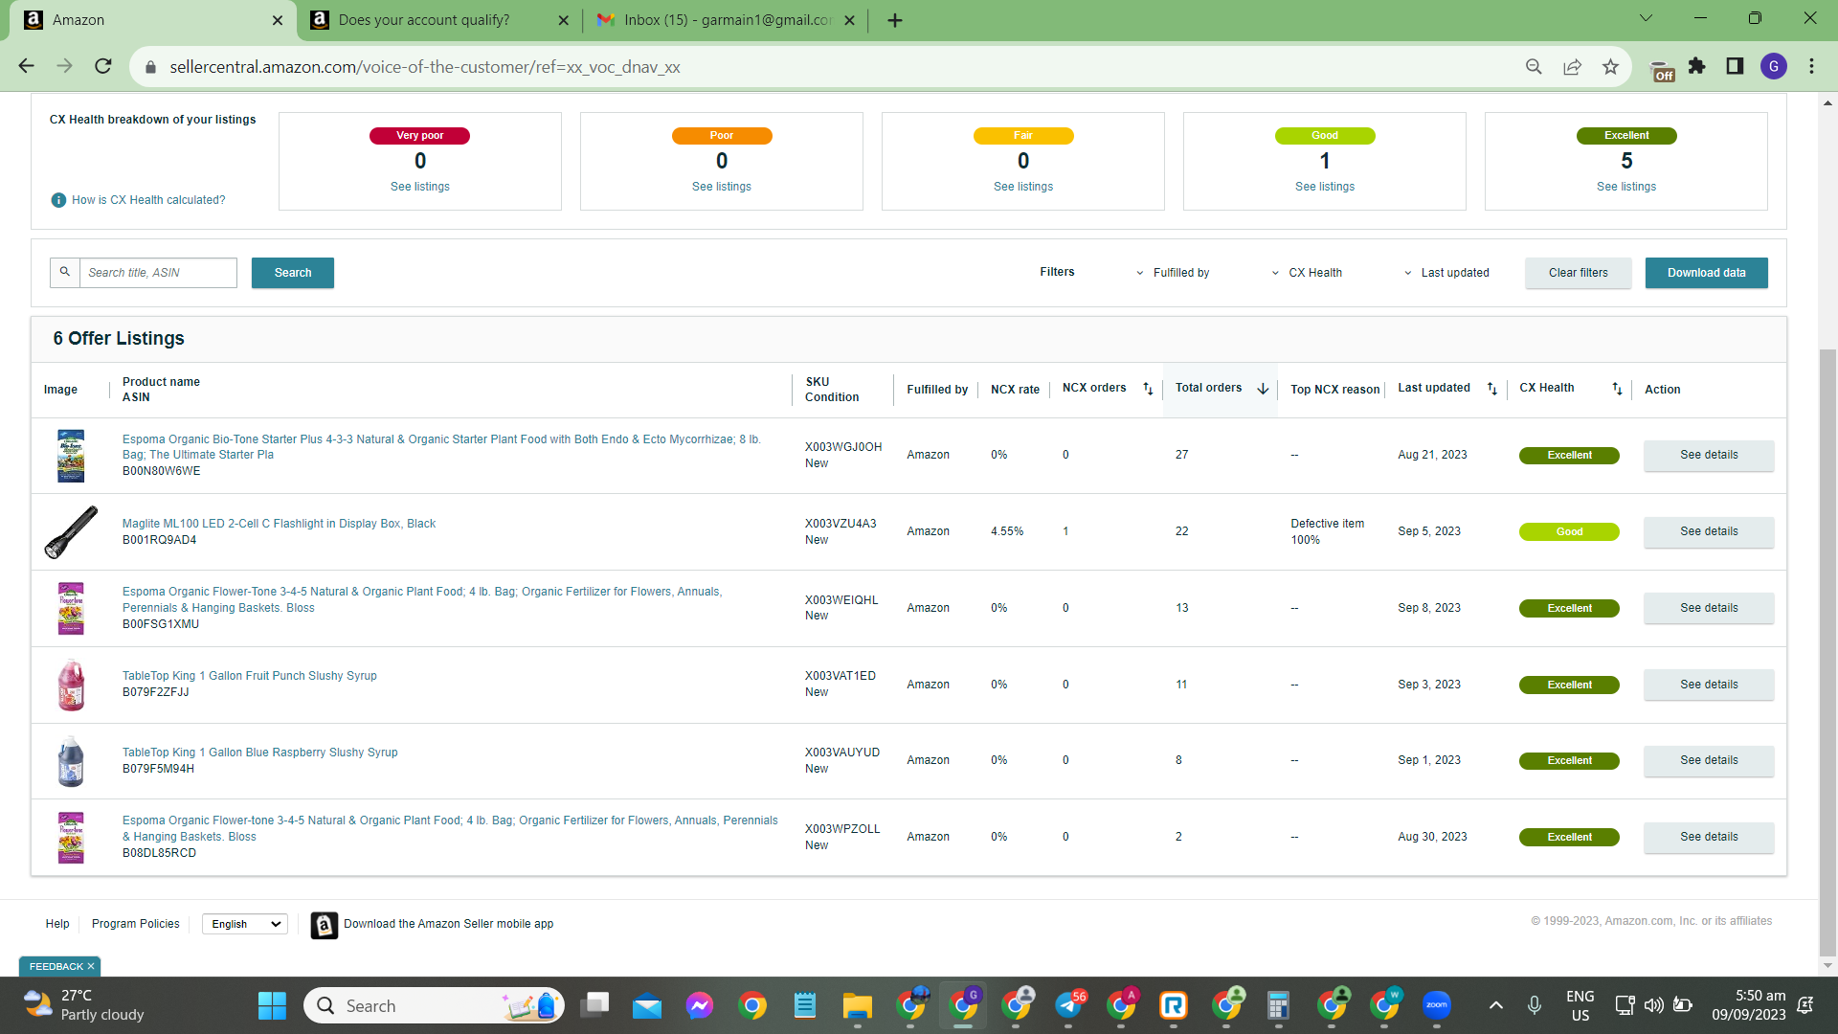Click the Maglite flashlight product thumbnail

(x=71, y=532)
